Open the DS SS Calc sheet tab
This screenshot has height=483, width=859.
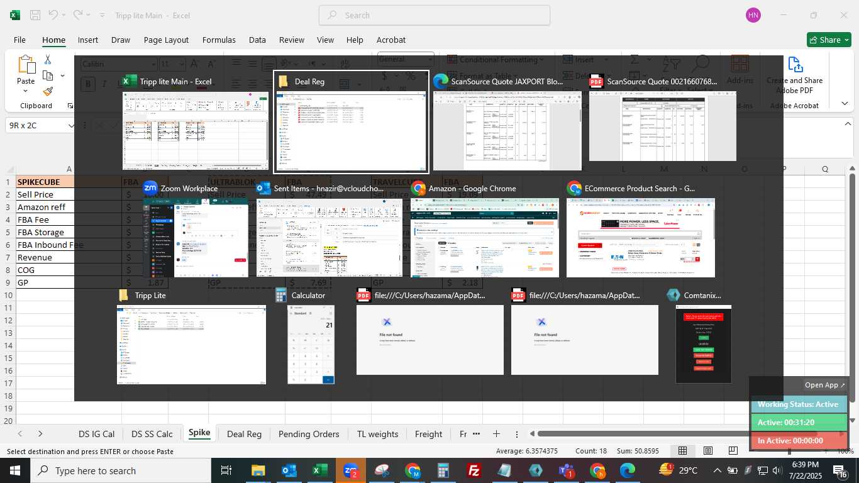(x=152, y=434)
